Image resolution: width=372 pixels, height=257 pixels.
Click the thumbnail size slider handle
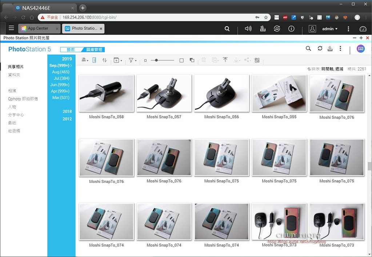pyautogui.click(x=156, y=60)
